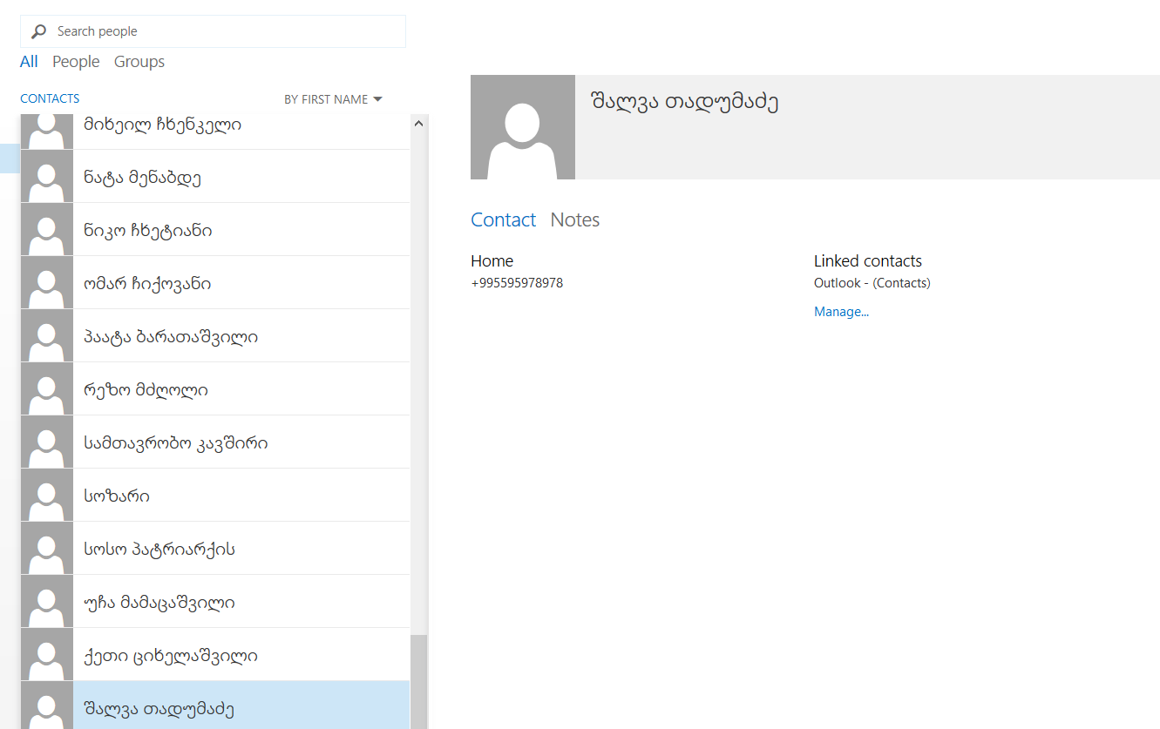Screen dimensions: 1160x729
Task: Click the avatar icon beside პაატა ბარათაშვილი
Action: click(46, 336)
